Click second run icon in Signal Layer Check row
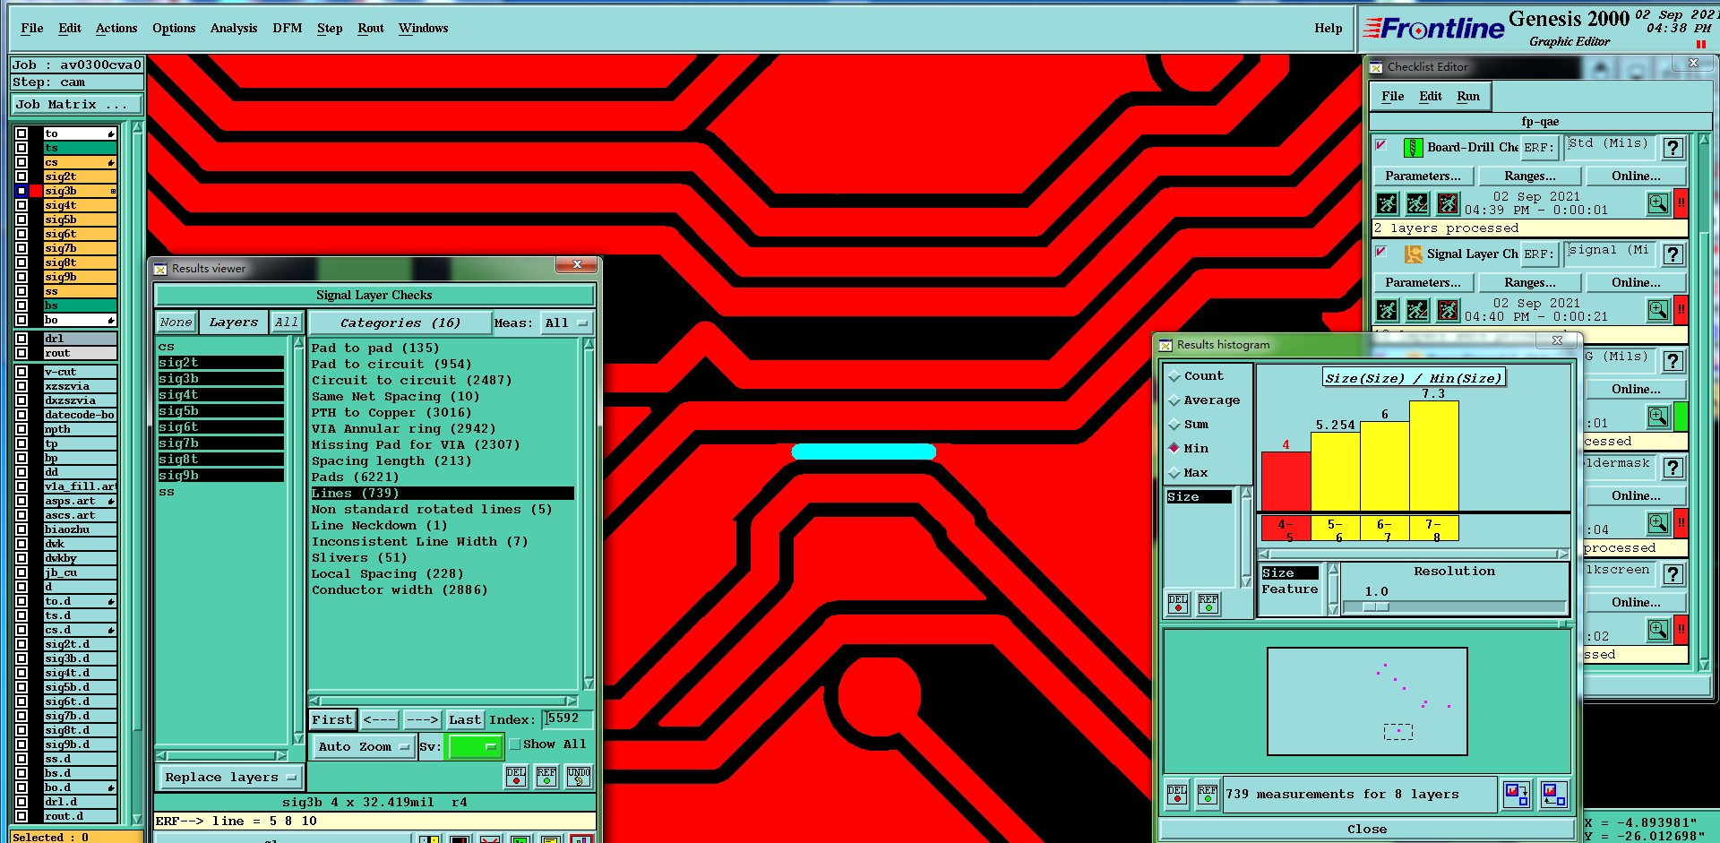This screenshot has width=1720, height=843. (x=1417, y=310)
